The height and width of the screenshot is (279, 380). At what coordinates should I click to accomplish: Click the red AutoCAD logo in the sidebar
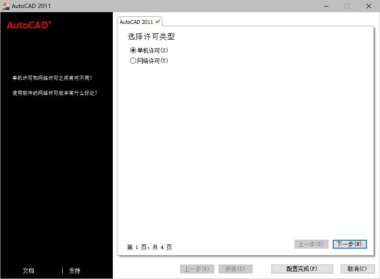[x=28, y=26]
